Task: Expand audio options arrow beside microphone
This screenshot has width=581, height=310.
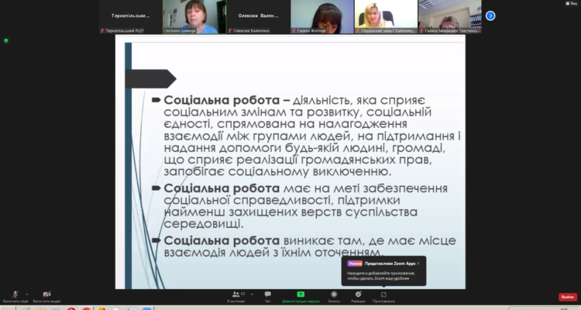Action: coord(27,293)
